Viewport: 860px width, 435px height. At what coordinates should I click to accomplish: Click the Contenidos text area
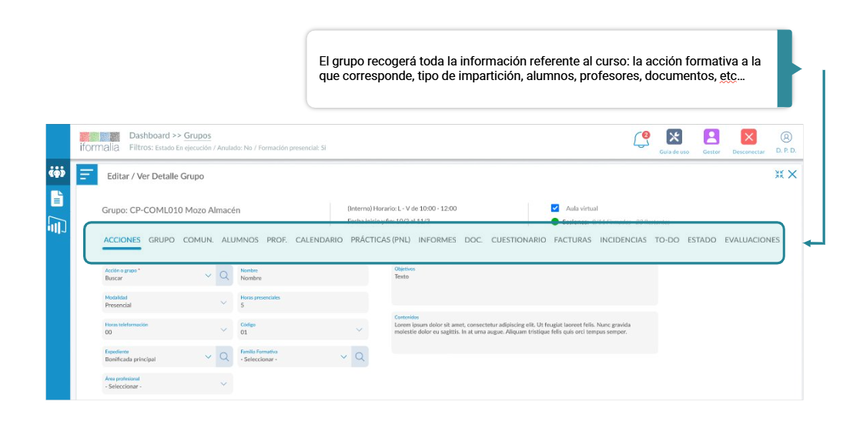(x=524, y=333)
